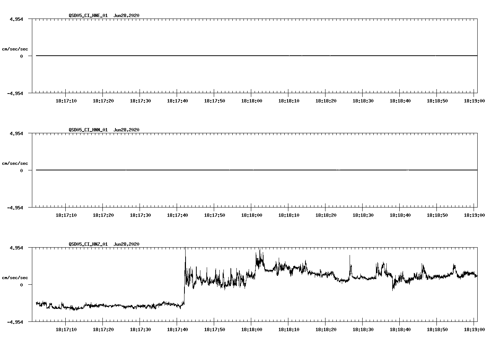Click the -4.954 value on the HNN axis
The image size is (504, 343).
15,208
